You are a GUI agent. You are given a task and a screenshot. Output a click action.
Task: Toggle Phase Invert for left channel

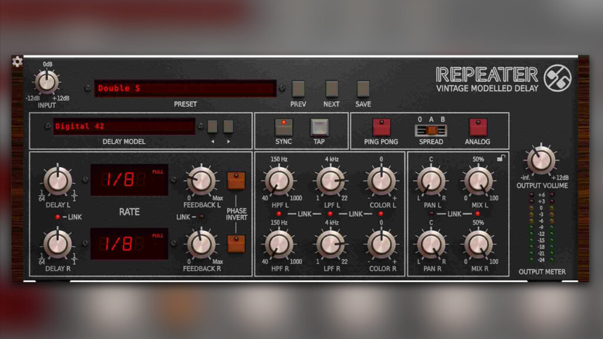236,181
